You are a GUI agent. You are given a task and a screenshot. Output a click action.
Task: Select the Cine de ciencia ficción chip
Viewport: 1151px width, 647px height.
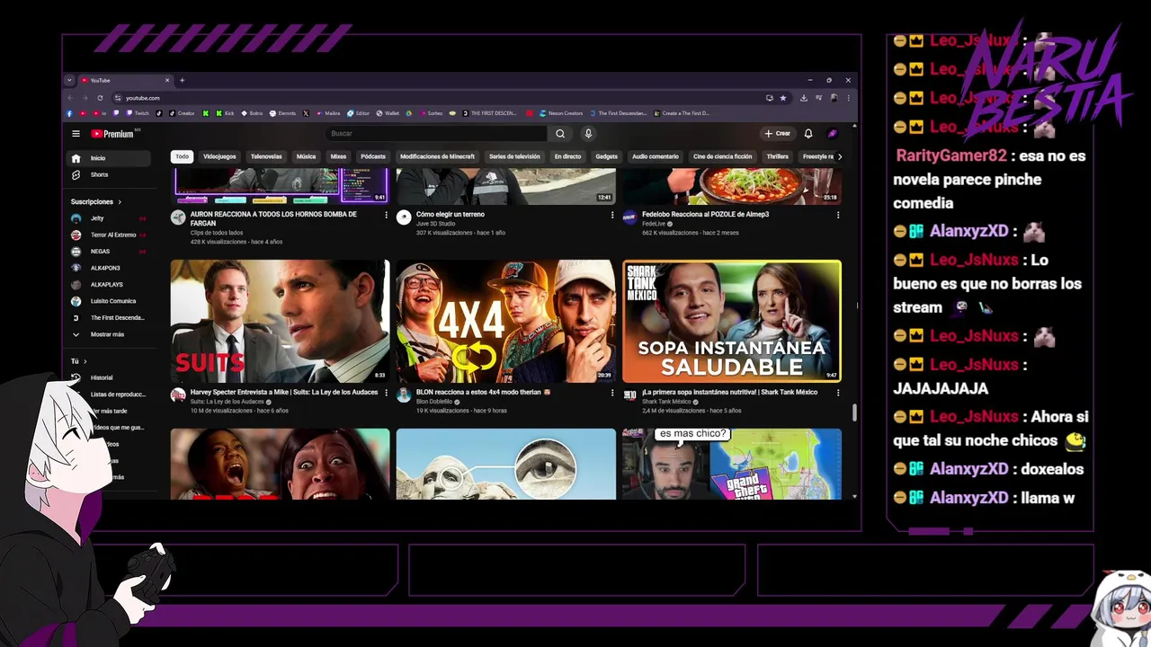pyautogui.click(x=723, y=156)
